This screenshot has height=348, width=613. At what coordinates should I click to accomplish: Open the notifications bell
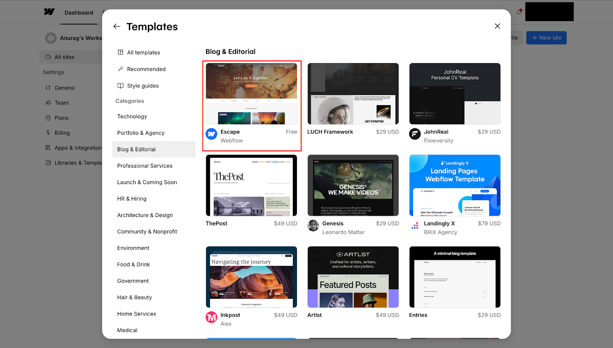tap(519, 12)
